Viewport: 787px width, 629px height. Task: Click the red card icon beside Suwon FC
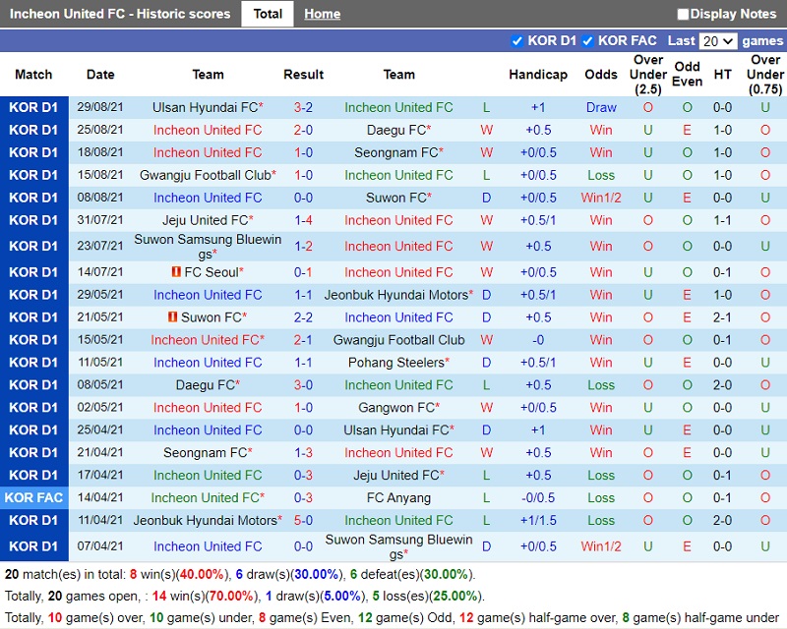(x=172, y=317)
